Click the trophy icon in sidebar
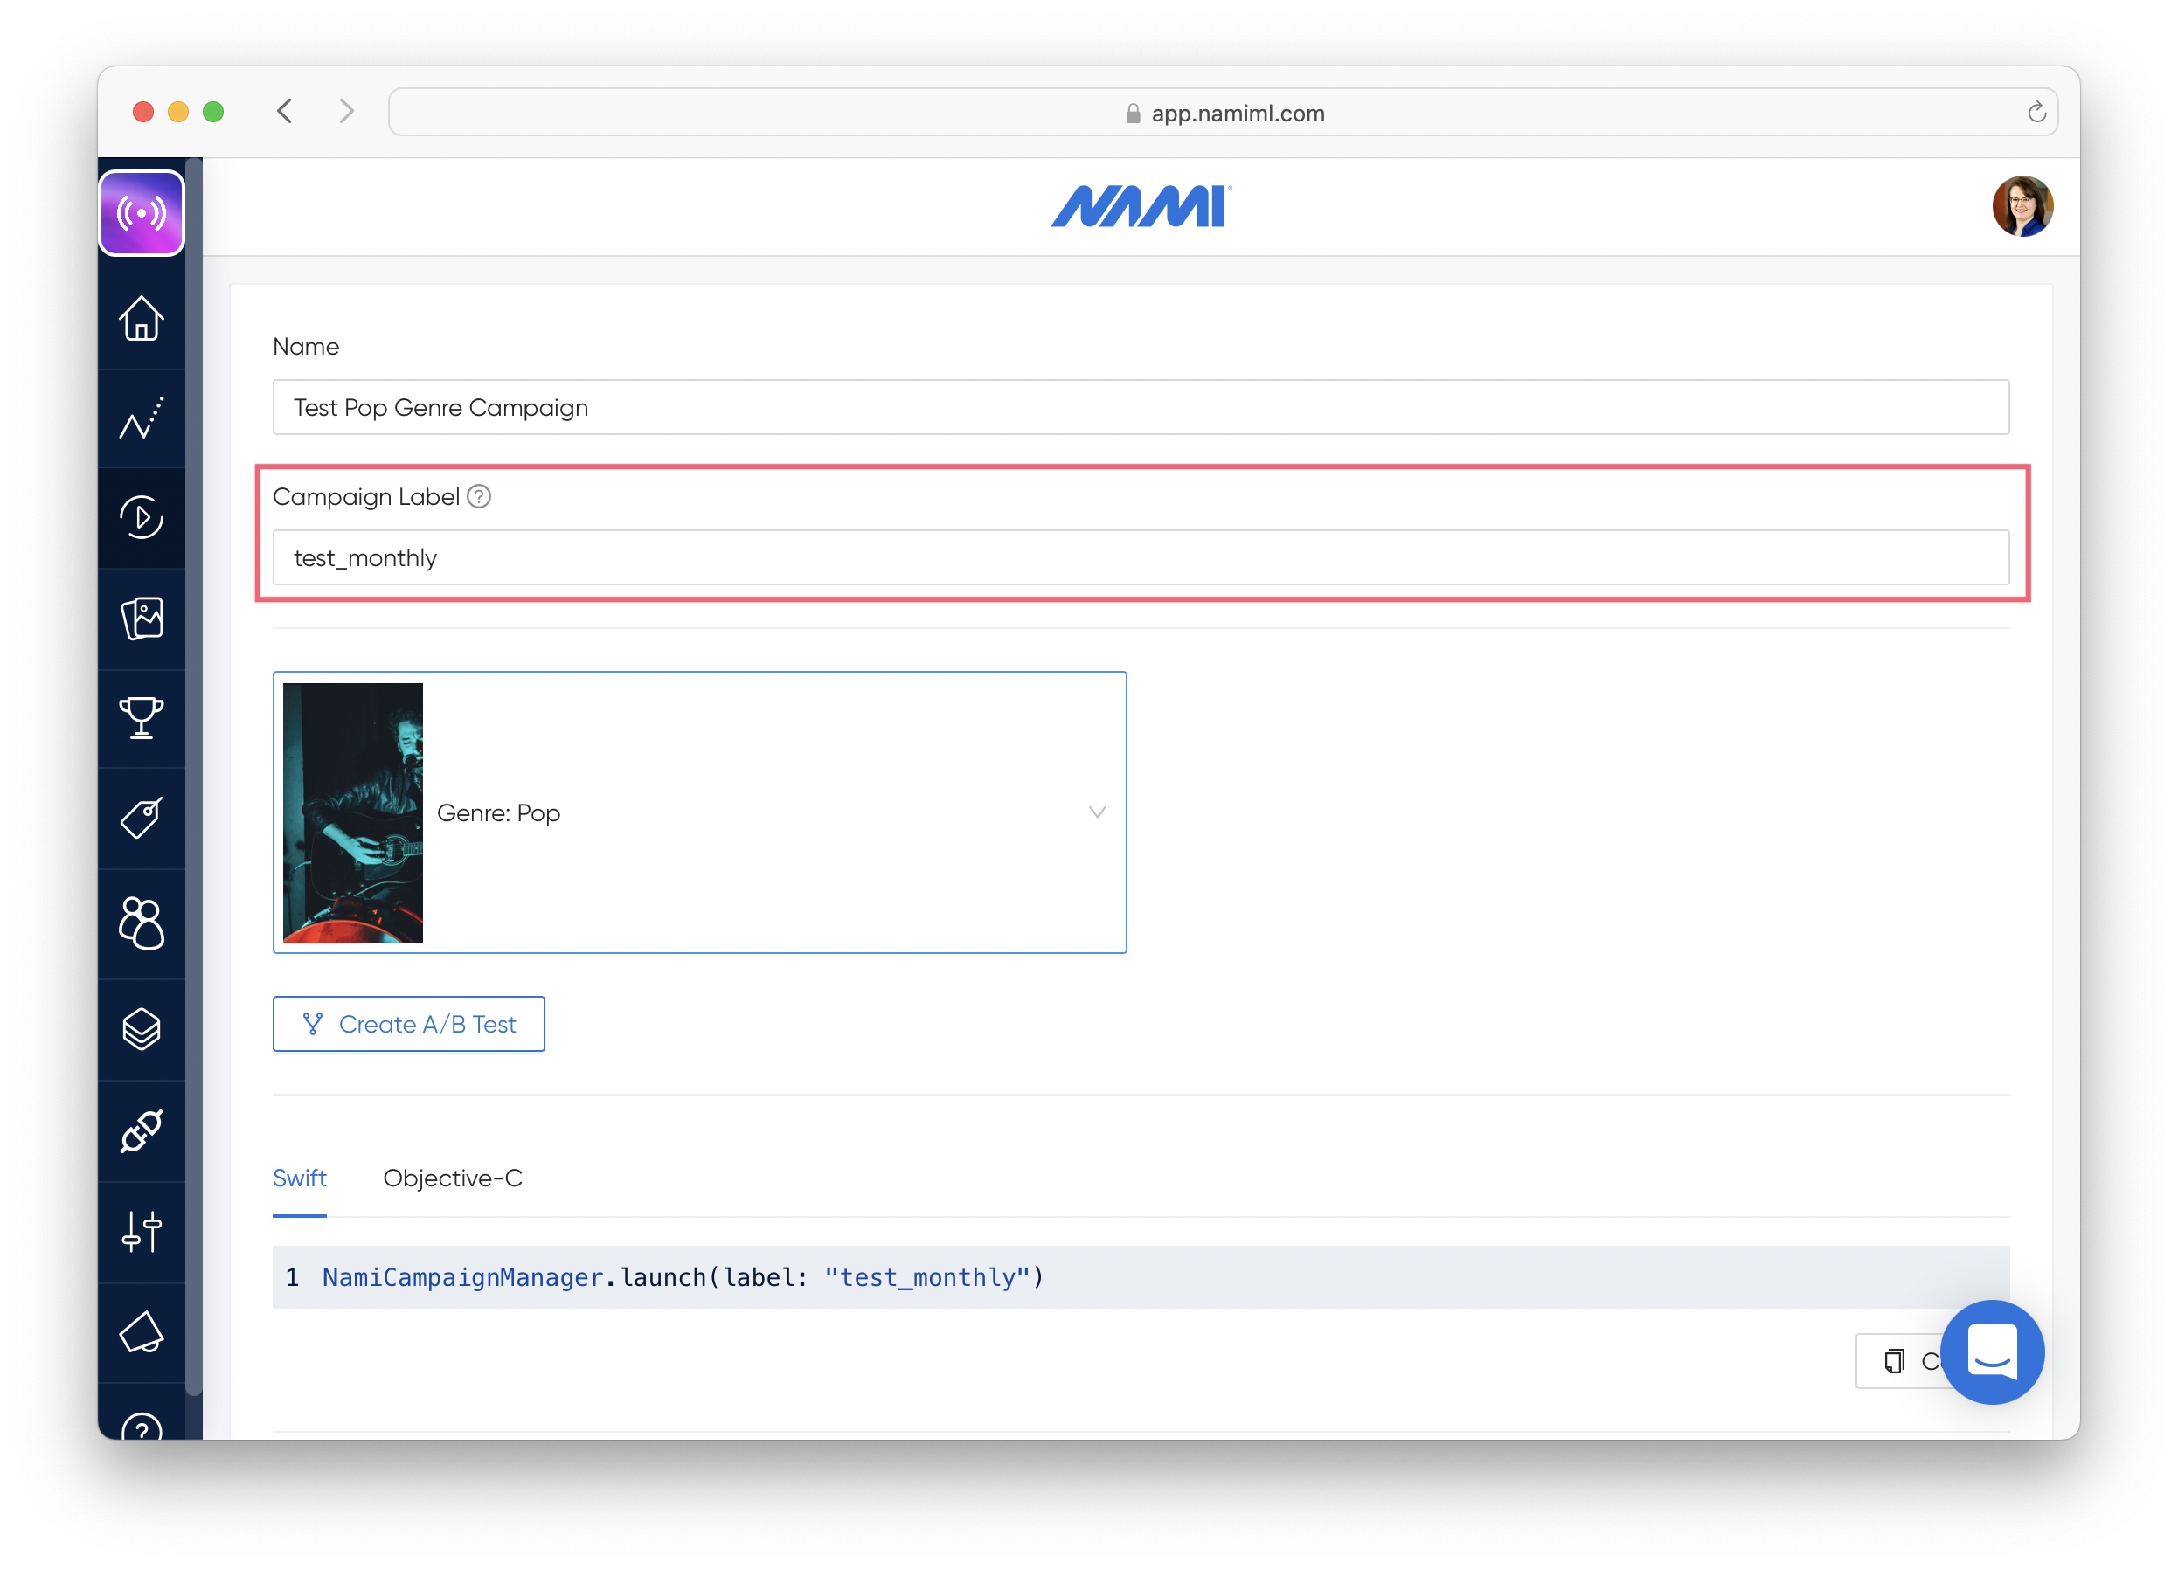Viewport: 2178px width, 1569px height. point(142,718)
